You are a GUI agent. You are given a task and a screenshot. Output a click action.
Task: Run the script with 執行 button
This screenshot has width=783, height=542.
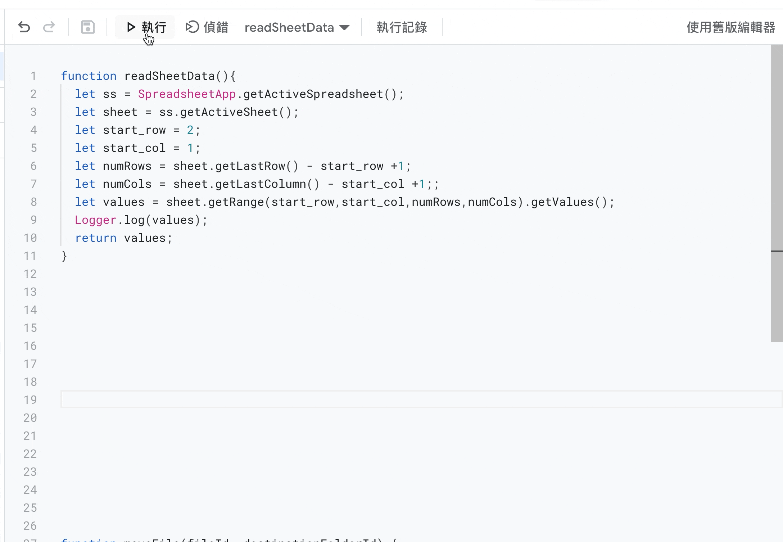pyautogui.click(x=146, y=27)
